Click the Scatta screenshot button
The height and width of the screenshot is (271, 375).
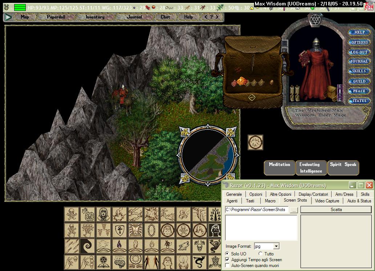[x=336, y=210]
